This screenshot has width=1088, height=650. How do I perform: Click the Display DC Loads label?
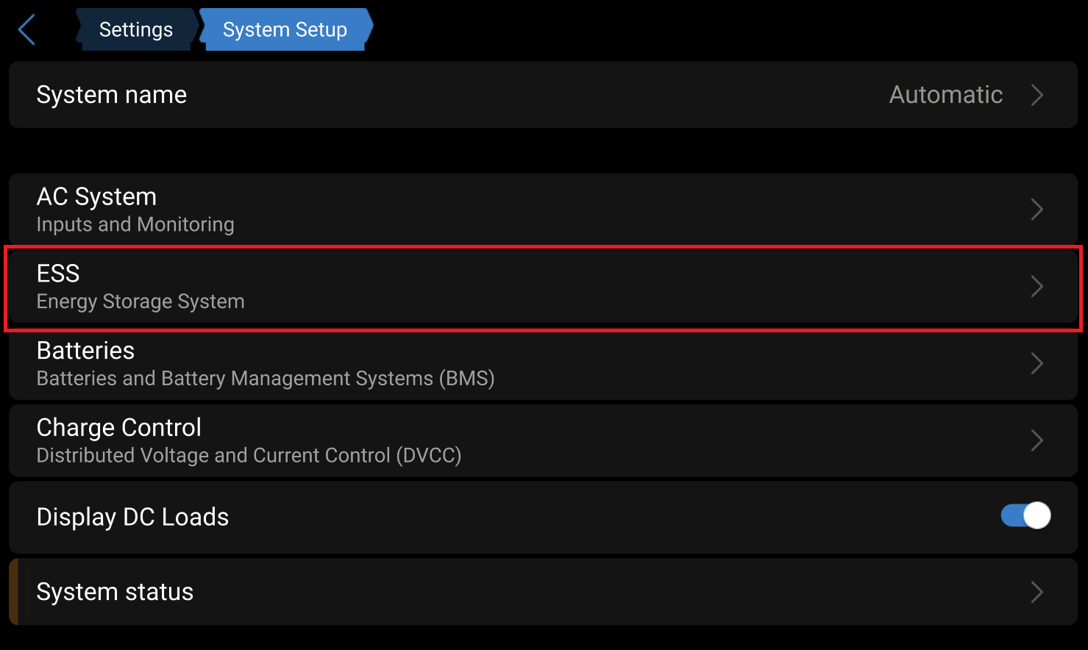tap(132, 517)
